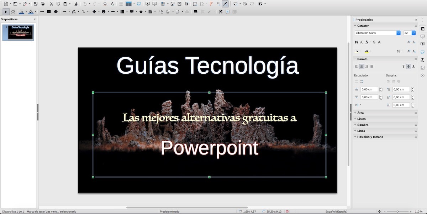Open Animation deck in sidebar
The height and width of the screenshot is (214, 427).
[422, 44]
